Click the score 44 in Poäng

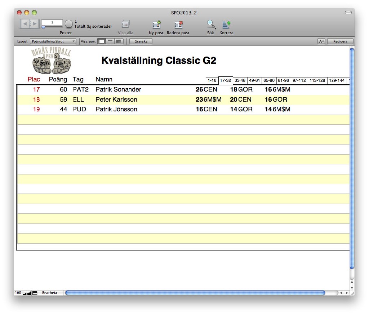(x=63, y=109)
